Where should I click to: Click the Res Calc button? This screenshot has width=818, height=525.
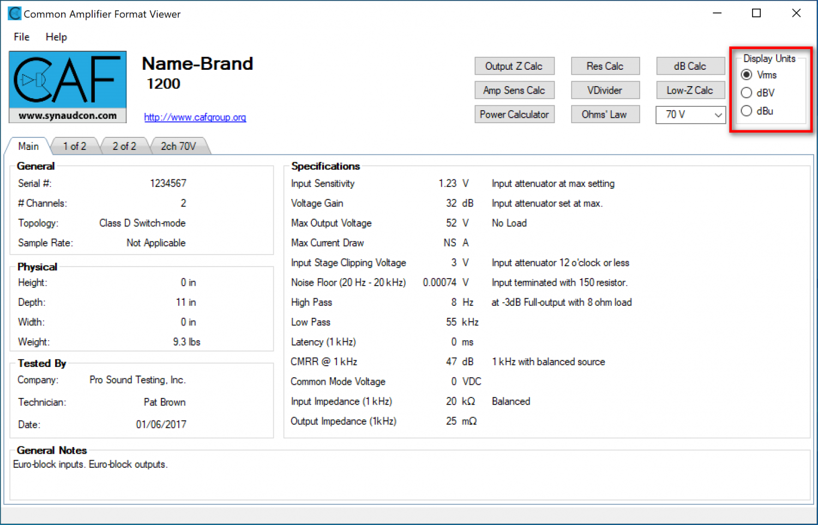[x=605, y=66]
